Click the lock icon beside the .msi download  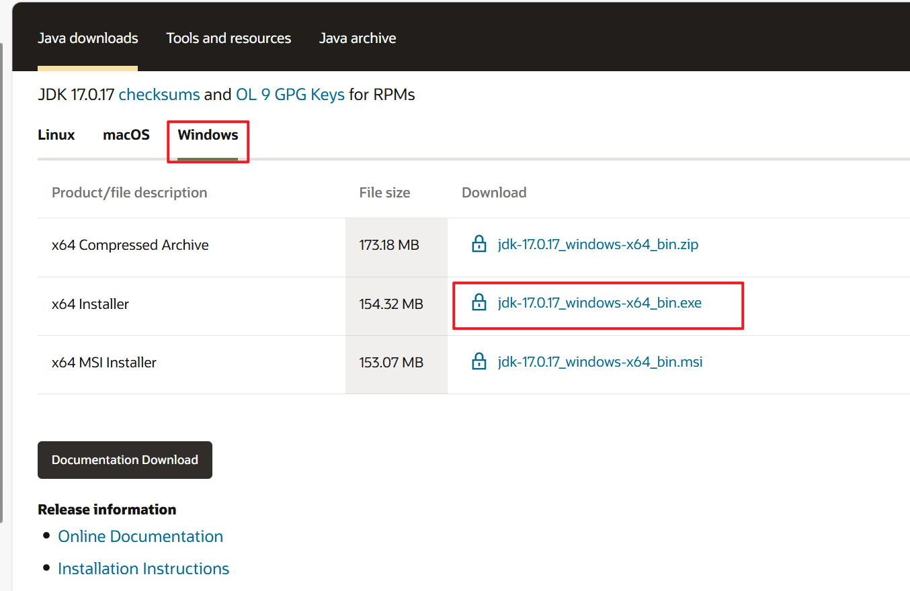coord(479,361)
